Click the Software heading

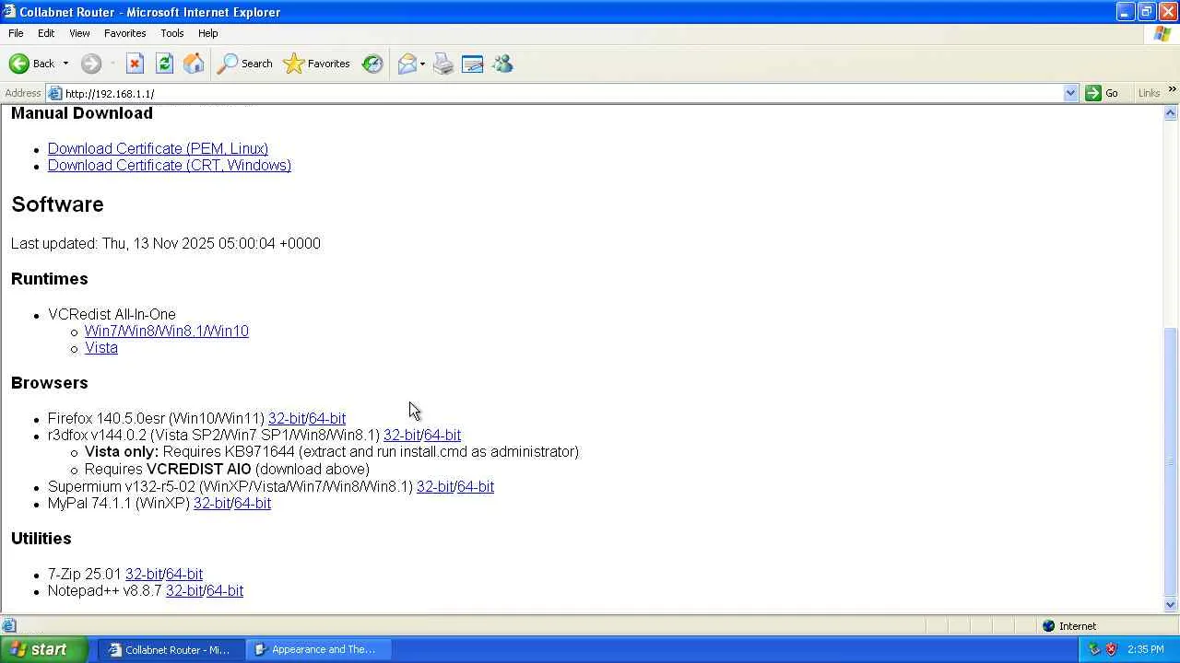(x=57, y=204)
